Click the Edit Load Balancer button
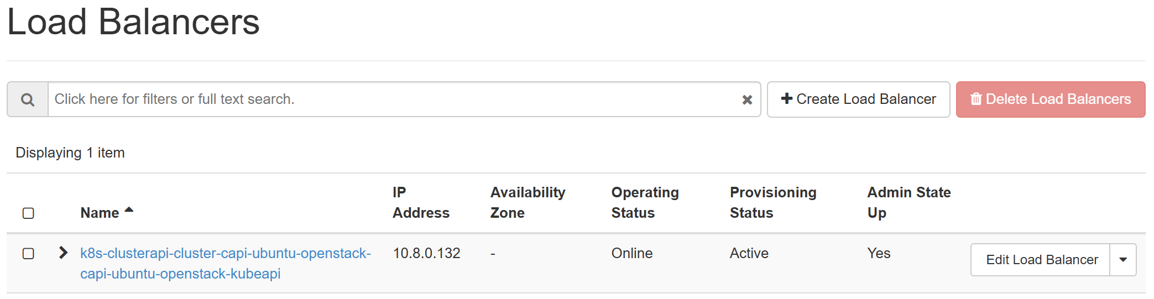Image resolution: width=1154 pixels, height=299 pixels. point(1041,260)
